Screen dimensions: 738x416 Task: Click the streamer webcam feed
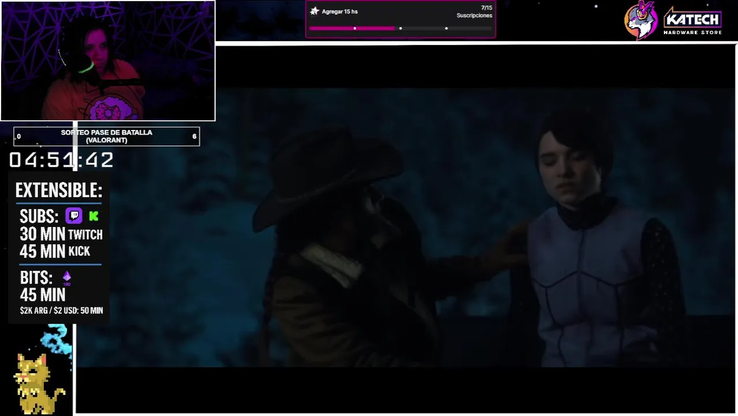[108, 61]
